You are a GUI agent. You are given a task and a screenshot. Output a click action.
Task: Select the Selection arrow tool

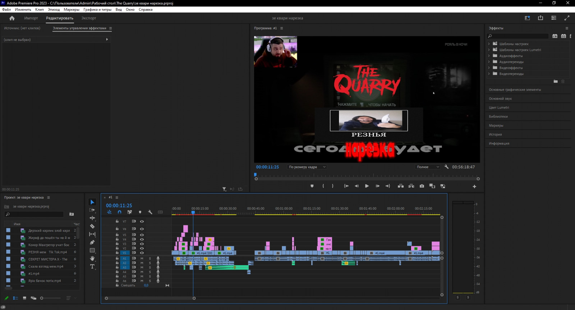click(x=92, y=202)
